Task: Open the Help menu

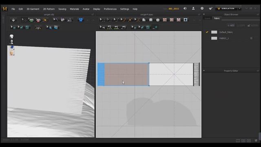Action: tap(135, 9)
